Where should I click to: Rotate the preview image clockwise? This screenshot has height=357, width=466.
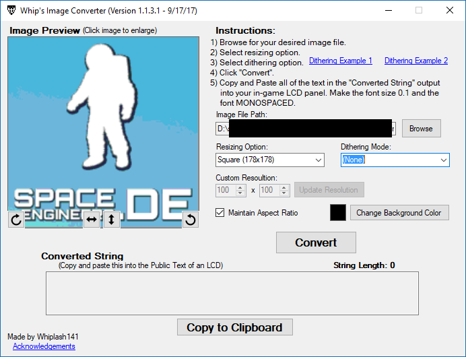16,220
